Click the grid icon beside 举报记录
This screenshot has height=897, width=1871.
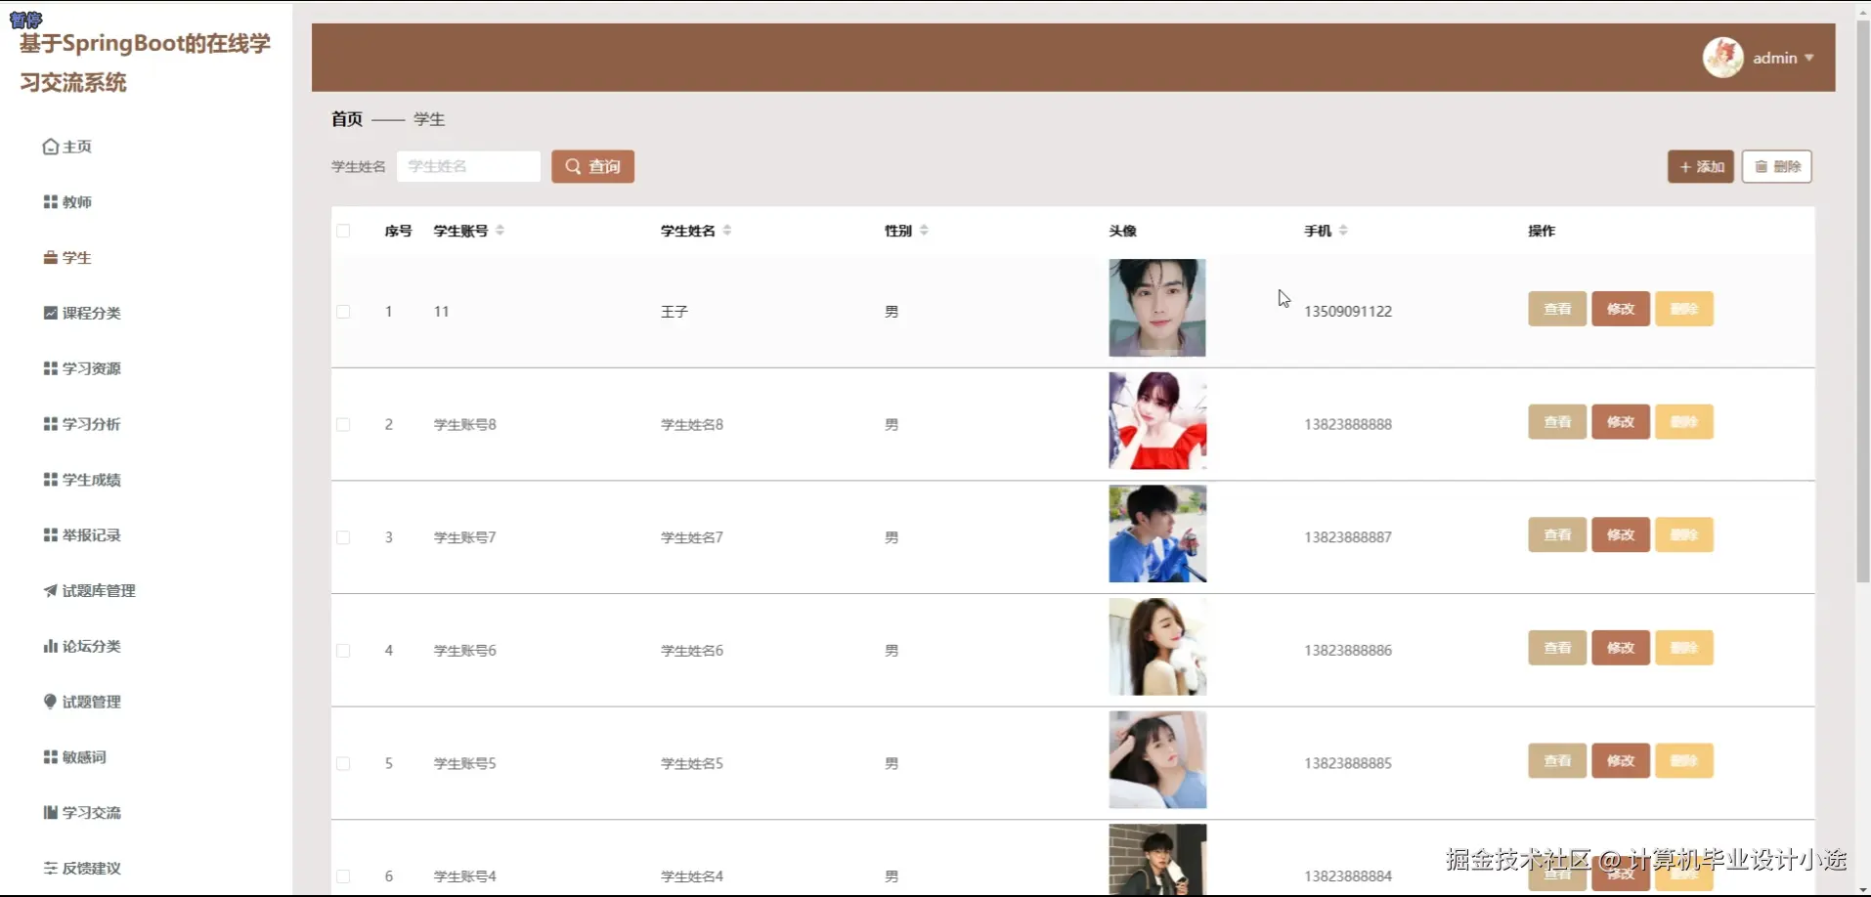click(x=51, y=535)
